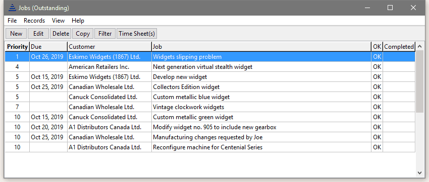Click American Retailers Inc. customer cell
This screenshot has width=429, height=182.
110,67
